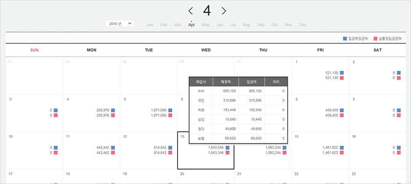This screenshot has height=184, width=411.
Task: Select the 국민 row in popup table
Action: [x=238, y=101]
